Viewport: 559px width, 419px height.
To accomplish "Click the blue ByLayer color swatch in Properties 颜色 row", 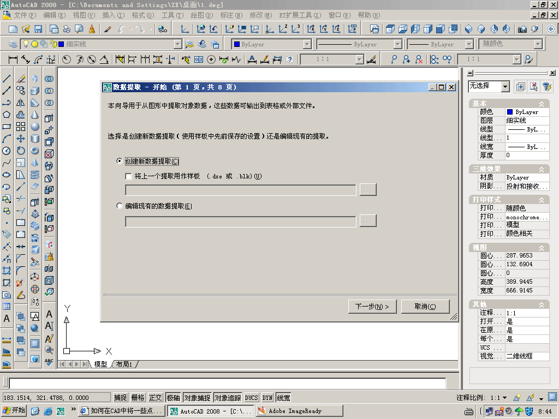I will pyautogui.click(x=510, y=112).
